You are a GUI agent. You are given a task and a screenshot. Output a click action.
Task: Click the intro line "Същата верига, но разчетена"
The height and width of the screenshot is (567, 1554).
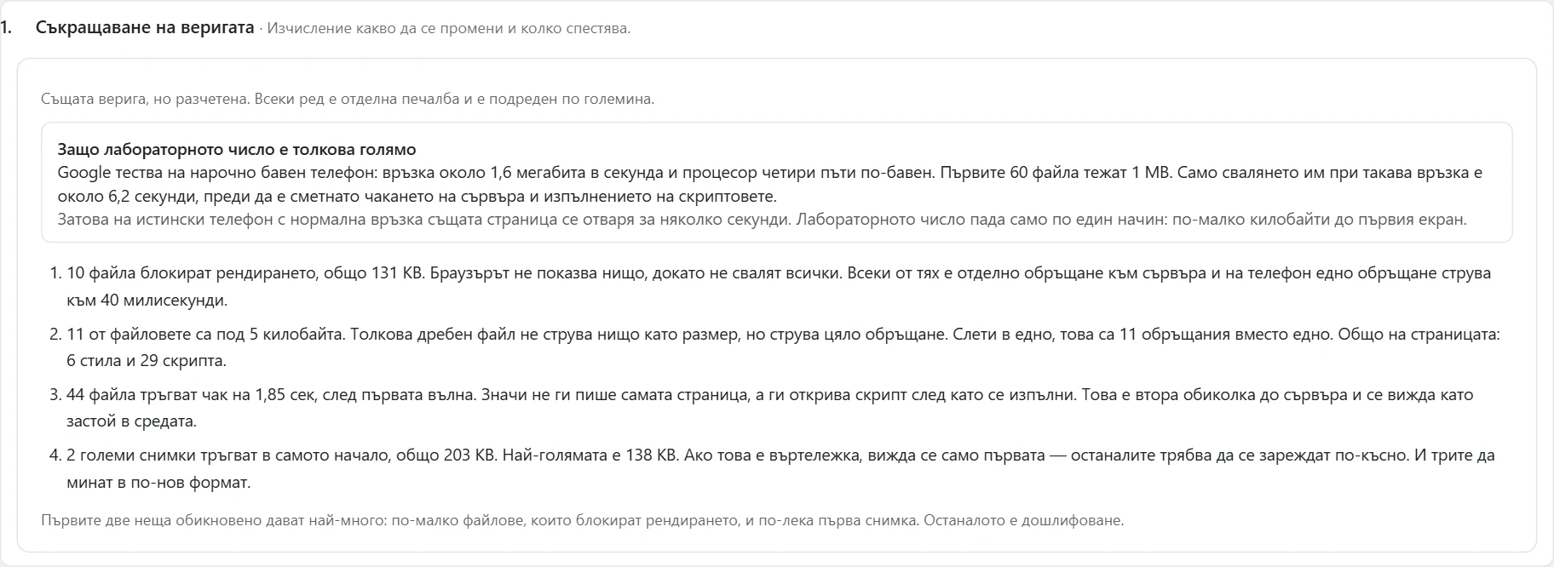tap(348, 99)
